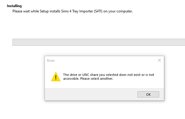Viewport: 185px width, 119px height.
Task: Click the yellow warning triangle icon
Action: point(56,76)
